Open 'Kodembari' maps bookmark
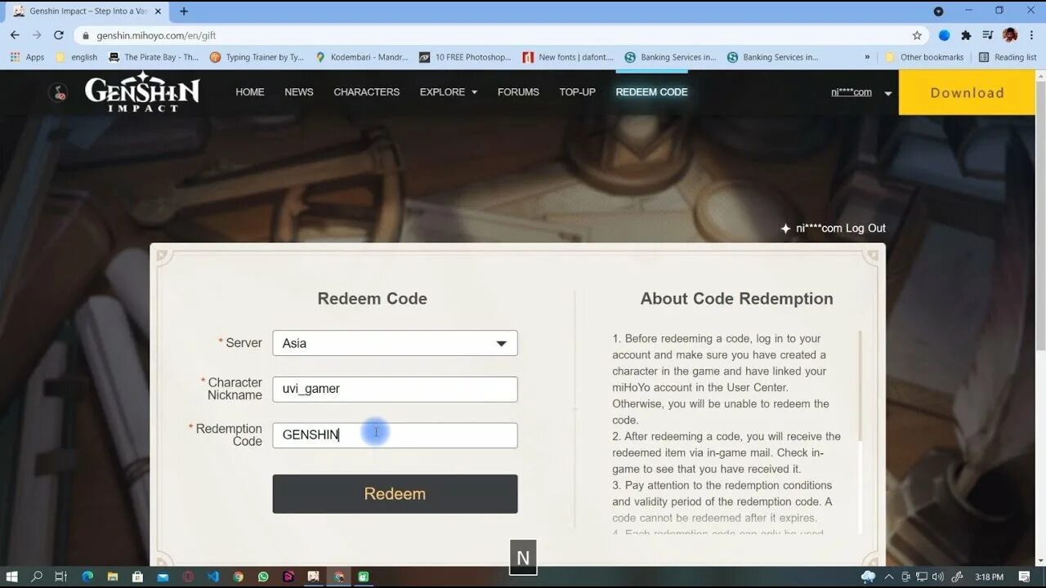Screen dimensions: 1046x588 coord(362,57)
